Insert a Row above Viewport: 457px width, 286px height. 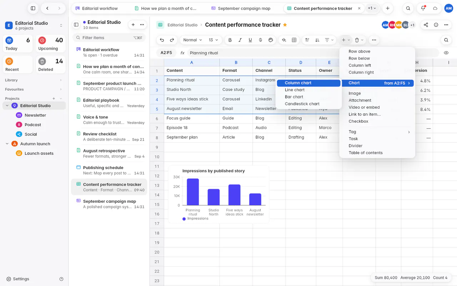coord(377,51)
